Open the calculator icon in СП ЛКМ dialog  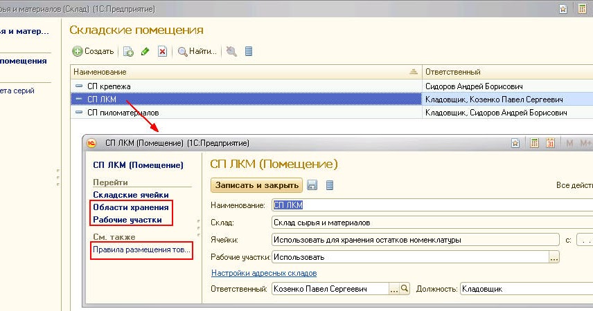coord(534,143)
